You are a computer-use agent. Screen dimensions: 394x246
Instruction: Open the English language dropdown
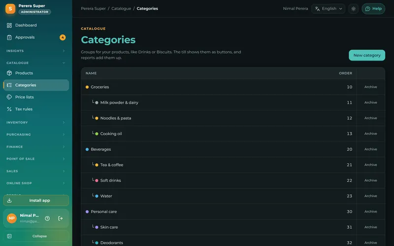[x=328, y=9]
